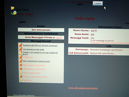Click the Logout button
Screen dimensions: 129x97
[98, 3]
